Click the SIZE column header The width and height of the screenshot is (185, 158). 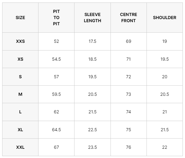tap(20, 18)
